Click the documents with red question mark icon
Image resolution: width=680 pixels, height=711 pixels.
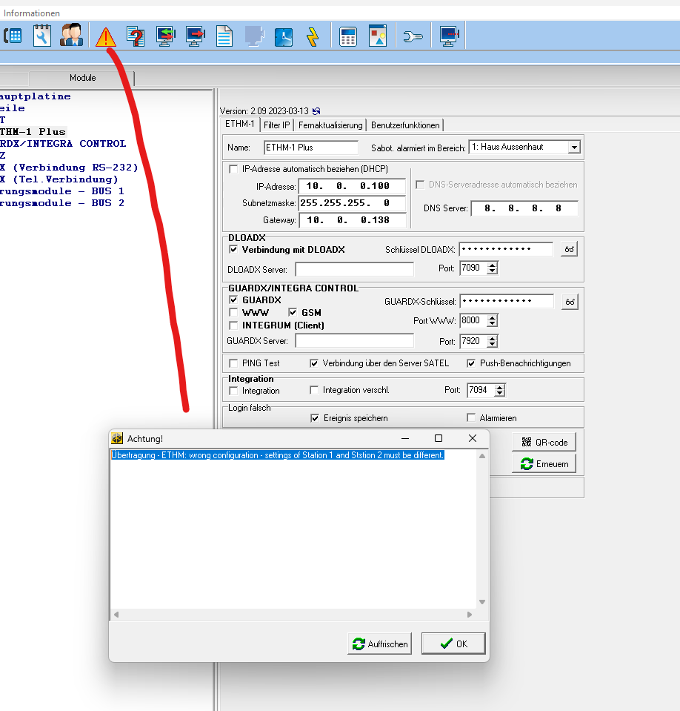pyautogui.click(x=136, y=36)
